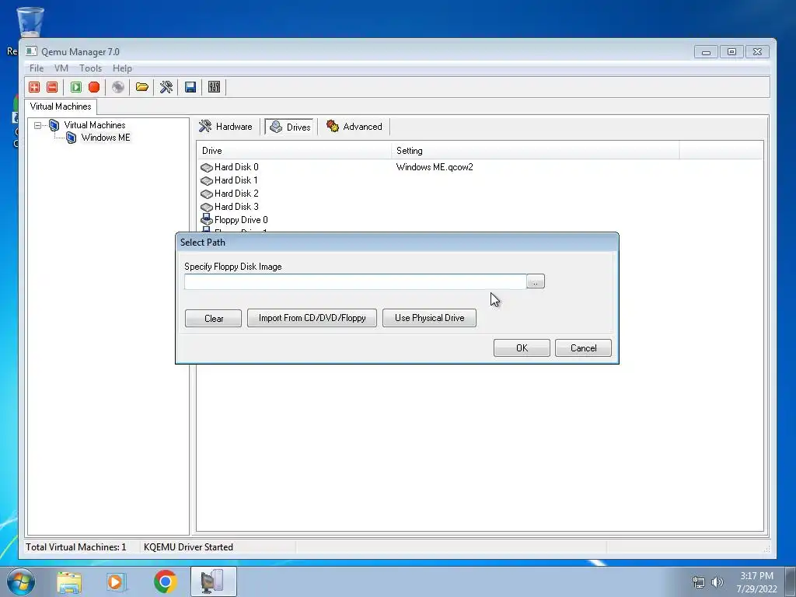
Task: Click the red stop VM toolbar icon
Action: tap(94, 87)
